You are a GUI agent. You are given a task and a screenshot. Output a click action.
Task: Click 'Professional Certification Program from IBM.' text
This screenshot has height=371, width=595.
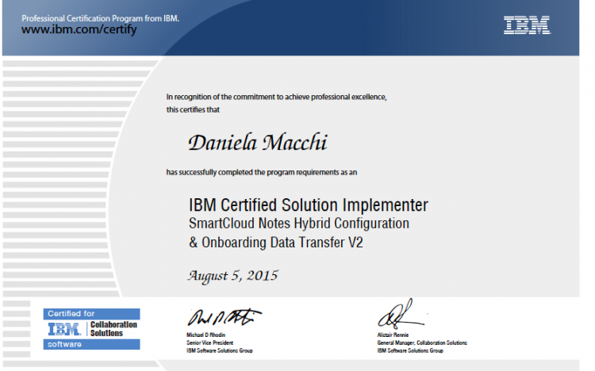click(100, 18)
